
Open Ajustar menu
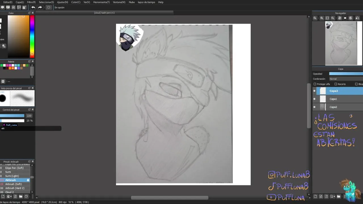click(x=62, y=2)
